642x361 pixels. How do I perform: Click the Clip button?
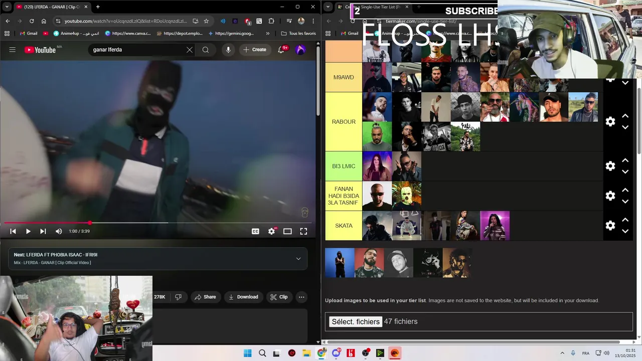pyautogui.click(x=279, y=297)
